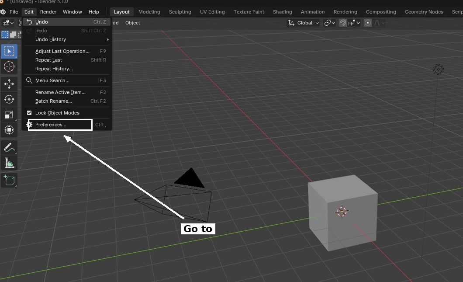Viewport: 463px width, 282px height.
Task: Select the Scale tool
Action: pyautogui.click(x=9, y=115)
